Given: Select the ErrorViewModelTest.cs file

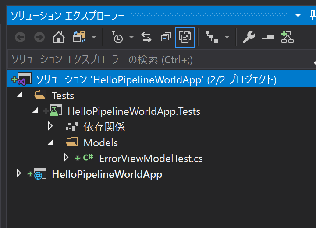Looking at the screenshot, I should [x=151, y=159].
